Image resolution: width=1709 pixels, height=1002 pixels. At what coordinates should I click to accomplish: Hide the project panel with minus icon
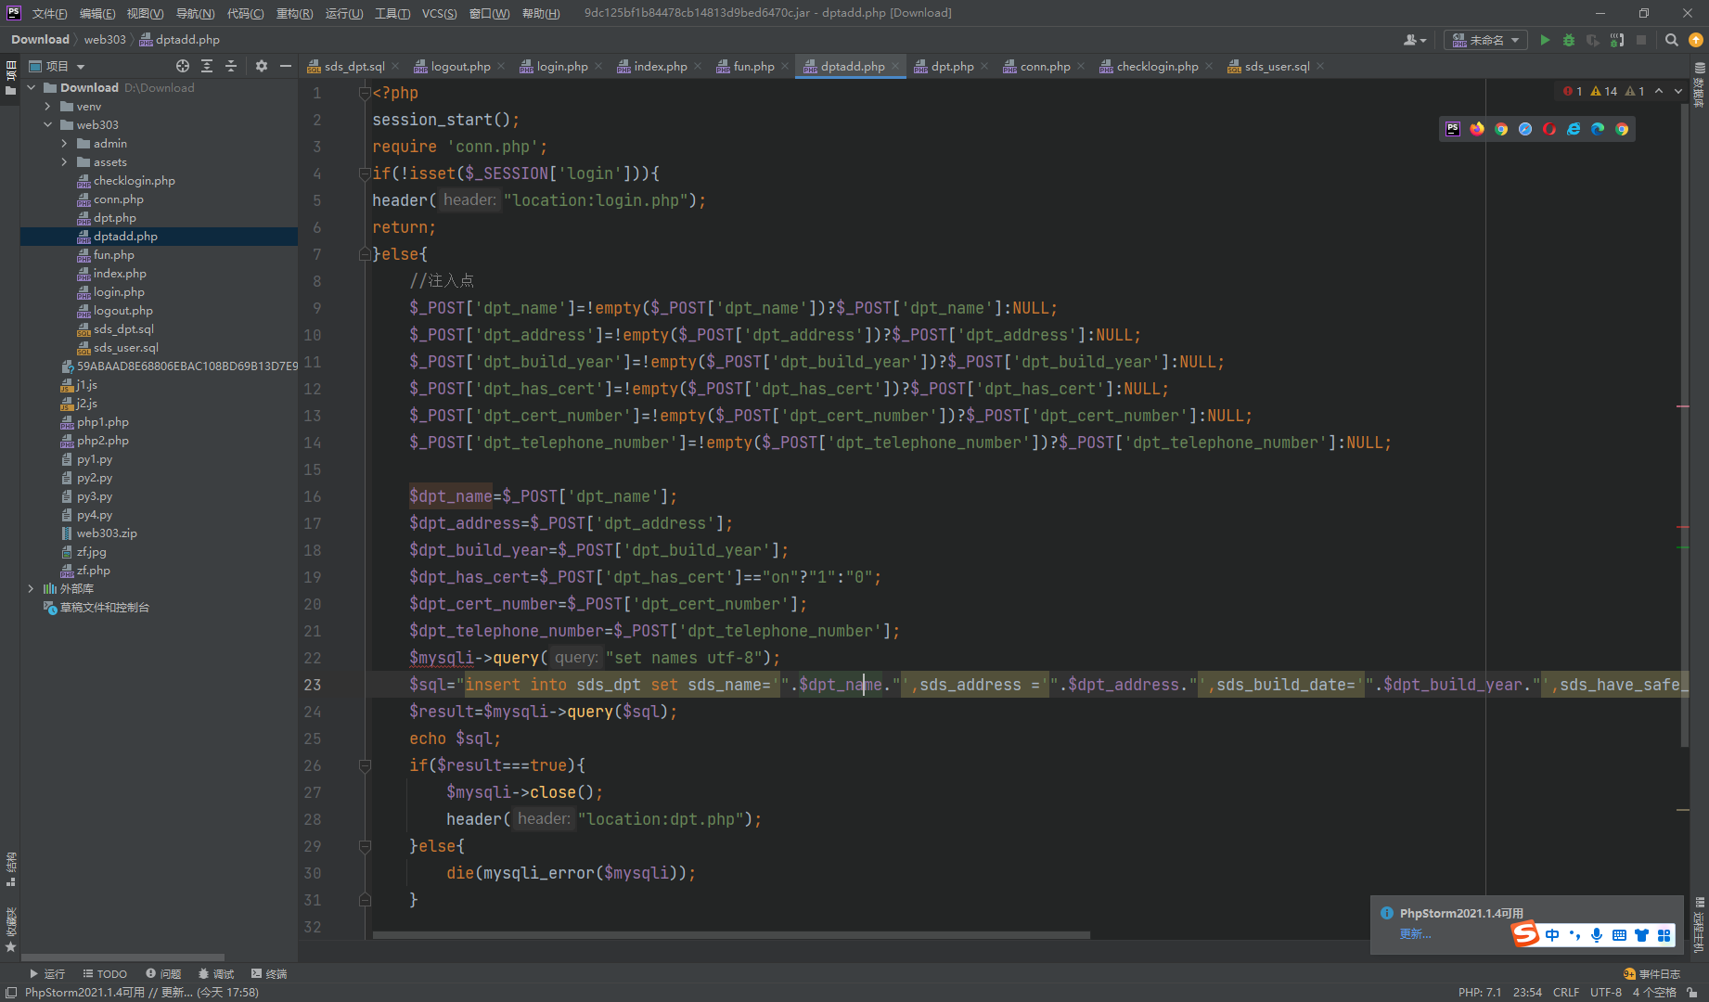pos(286,66)
